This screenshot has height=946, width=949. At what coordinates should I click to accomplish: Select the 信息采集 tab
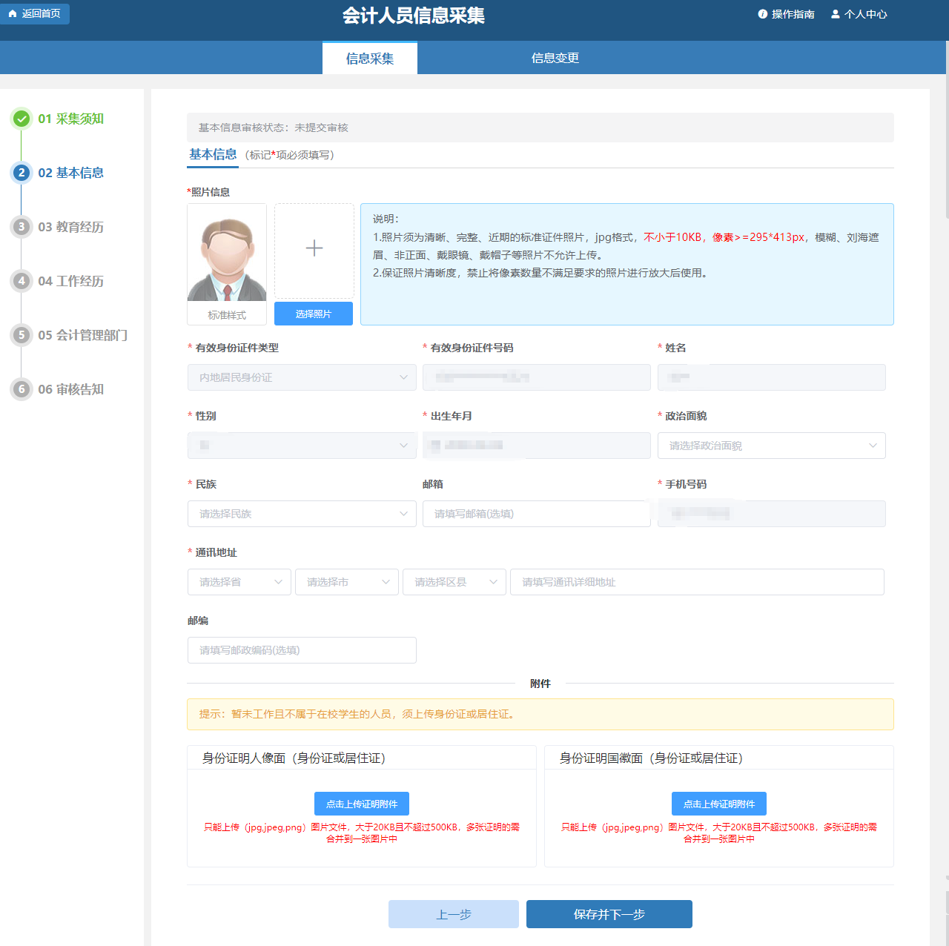pos(369,59)
